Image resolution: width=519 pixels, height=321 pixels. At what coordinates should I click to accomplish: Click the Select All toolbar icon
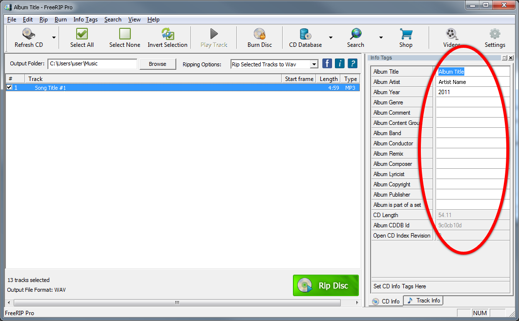(82, 34)
